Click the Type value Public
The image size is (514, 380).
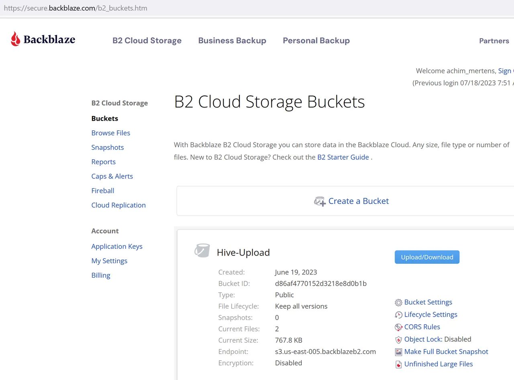click(284, 295)
